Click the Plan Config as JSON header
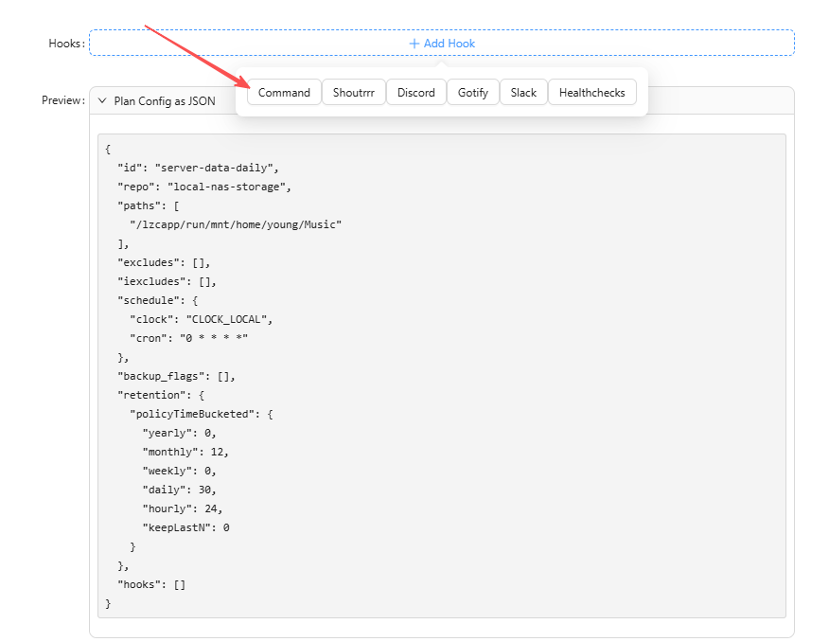The width and height of the screenshot is (829, 642). coord(165,101)
